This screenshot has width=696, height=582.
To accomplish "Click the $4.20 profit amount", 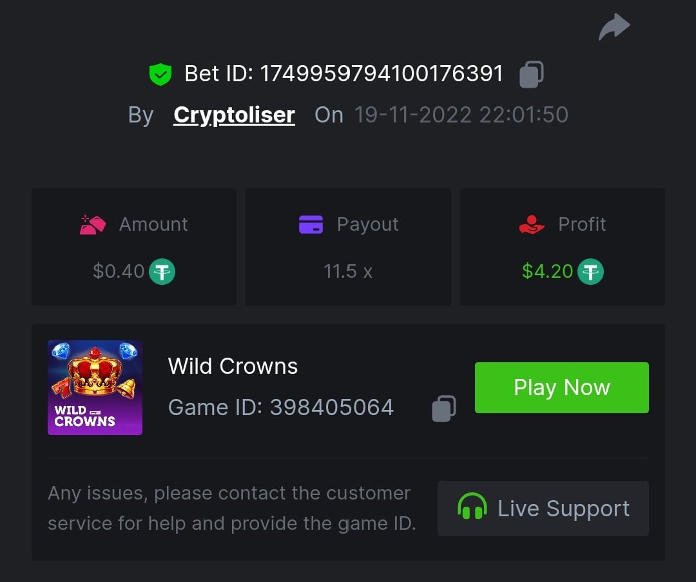I will click(547, 271).
